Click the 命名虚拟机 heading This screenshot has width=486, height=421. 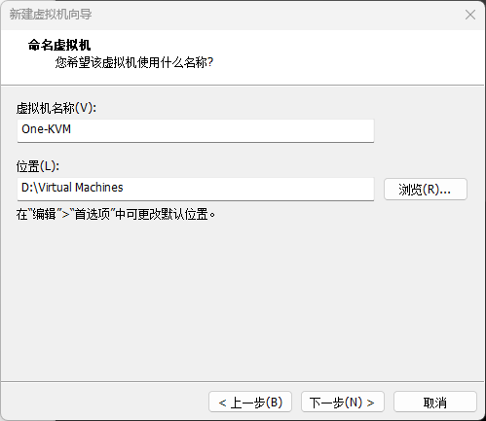click(59, 45)
